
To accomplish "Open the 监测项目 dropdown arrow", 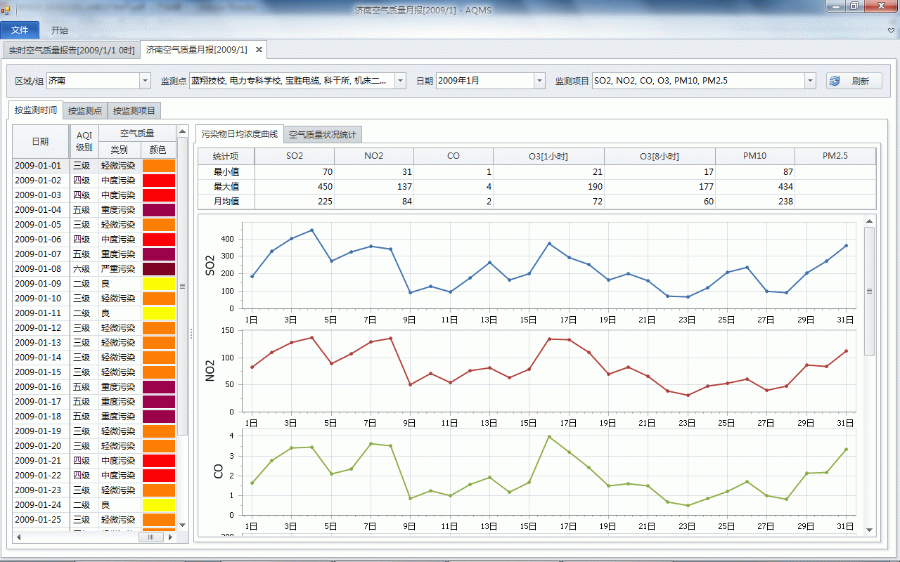I will click(x=811, y=81).
